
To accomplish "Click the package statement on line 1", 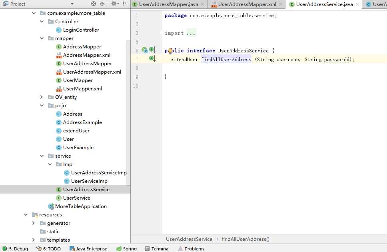I will (x=220, y=15).
